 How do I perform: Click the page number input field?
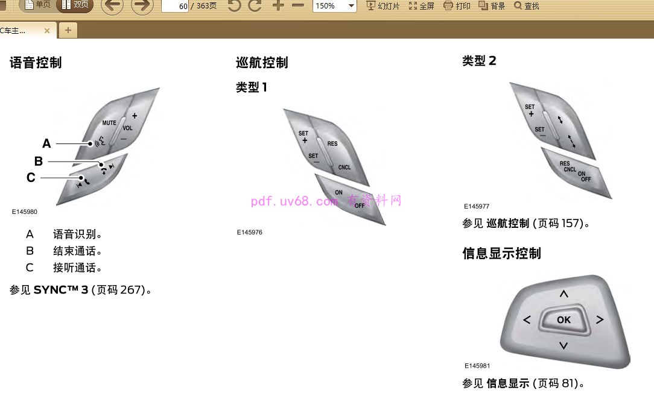(176, 6)
